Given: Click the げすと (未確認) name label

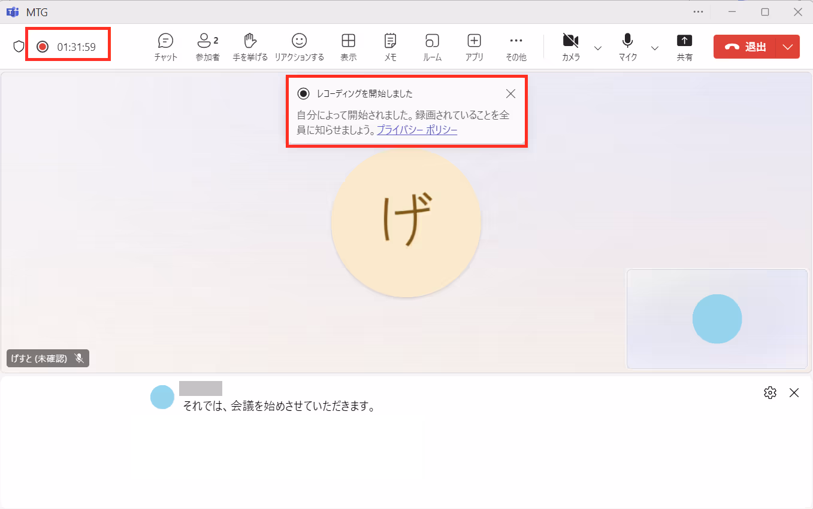Looking at the screenshot, I should (x=39, y=358).
